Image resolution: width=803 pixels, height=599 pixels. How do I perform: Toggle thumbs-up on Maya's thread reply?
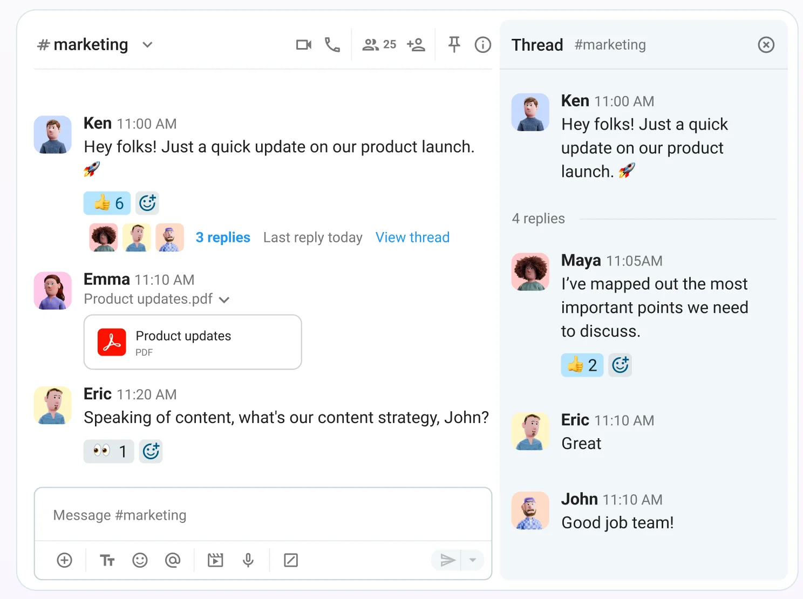[582, 365]
